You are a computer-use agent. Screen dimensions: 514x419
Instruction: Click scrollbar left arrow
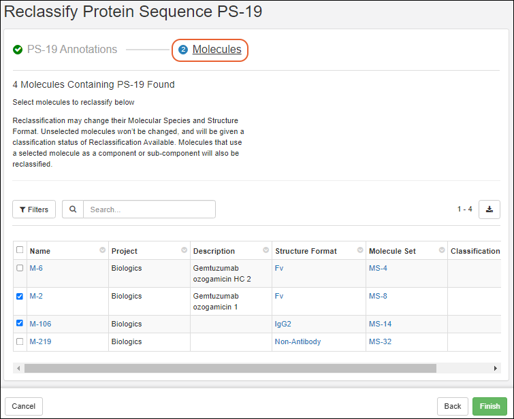coord(18,368)
